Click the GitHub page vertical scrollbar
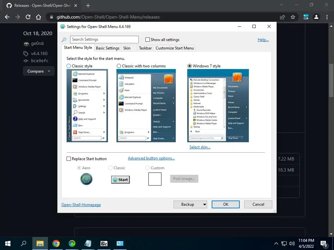Viewport: 334px width, 250px height. click(331, 80)
